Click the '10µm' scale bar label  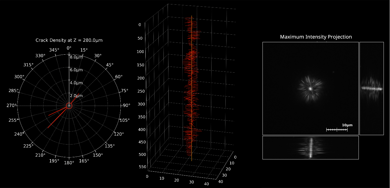(347, 125)
